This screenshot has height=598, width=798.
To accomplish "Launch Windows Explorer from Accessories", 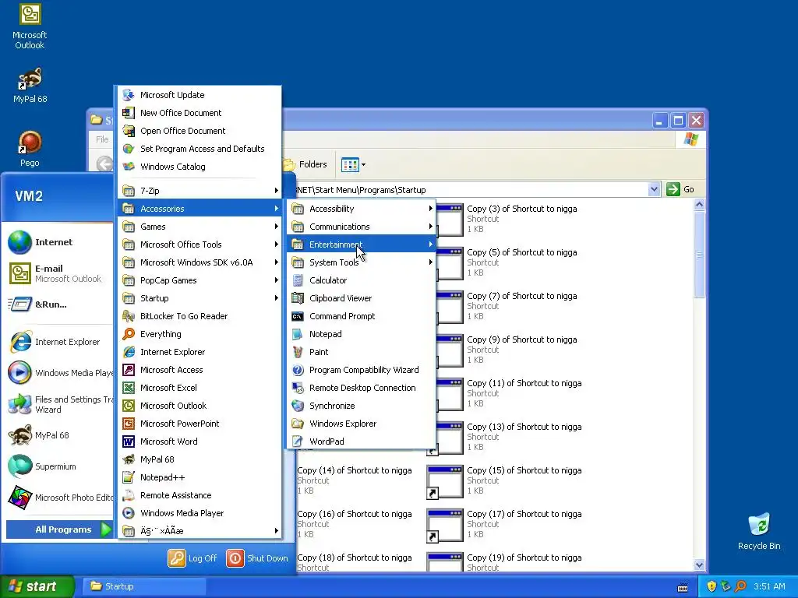I will 362,424.
